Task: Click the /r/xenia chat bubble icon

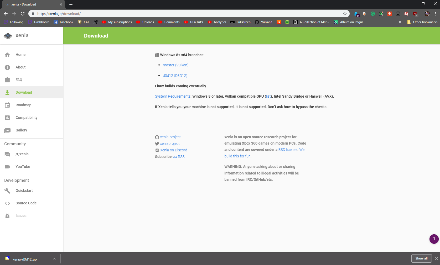Action: coord(7,154)
